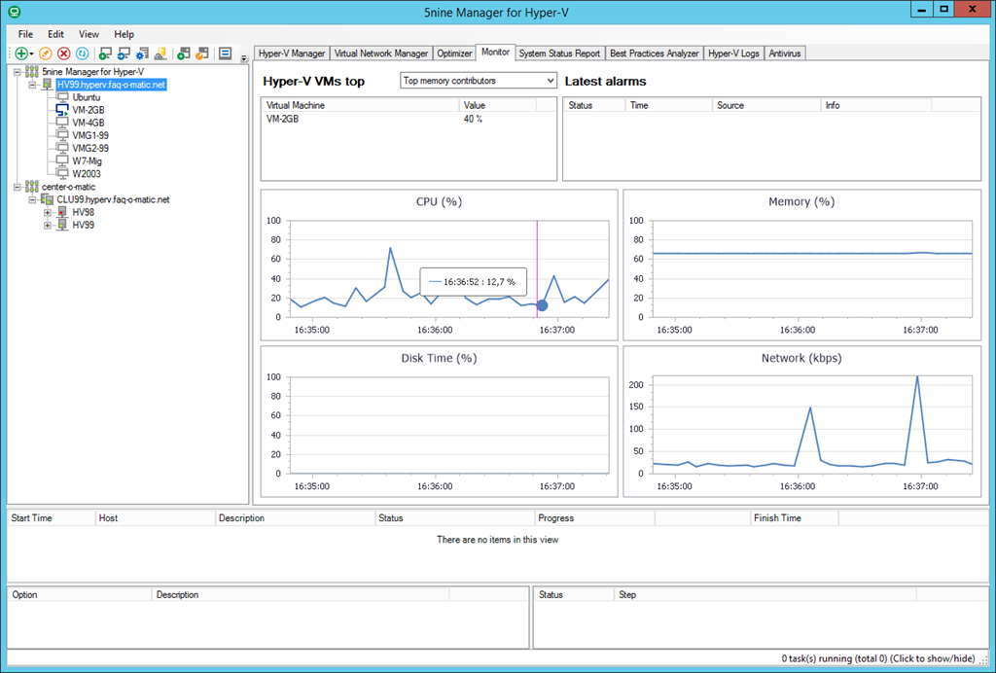Switch to the Hyper-V Manager tab
996x673 pixels.
[x=292, y=53]
